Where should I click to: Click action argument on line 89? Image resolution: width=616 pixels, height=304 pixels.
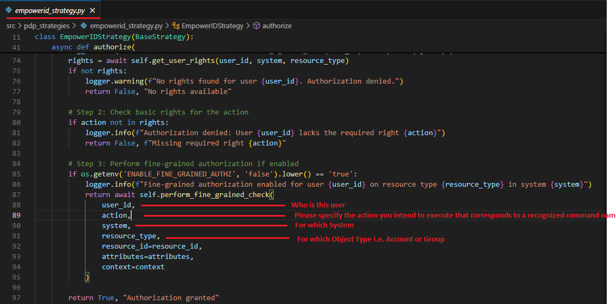pos(115,215)
